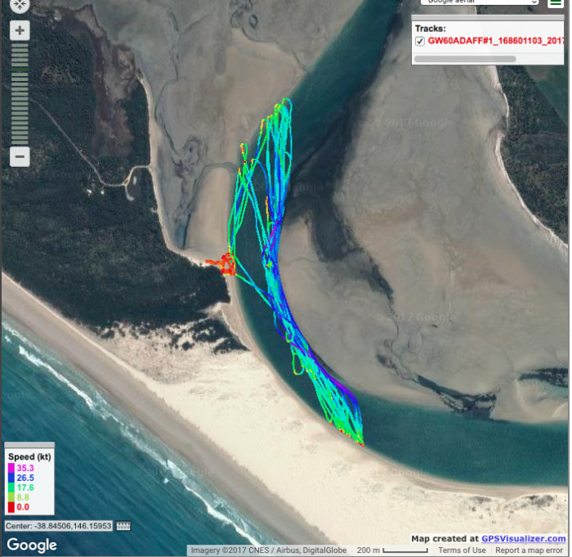Click the magenta 35.3 speed swatch
The height and width of the screenshot is (557, 572).
[11, 468]
